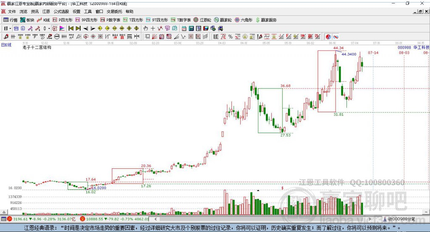Open the 交易委托 menu
This screenshot has width=430, height=232.
[x=114, y=11]
